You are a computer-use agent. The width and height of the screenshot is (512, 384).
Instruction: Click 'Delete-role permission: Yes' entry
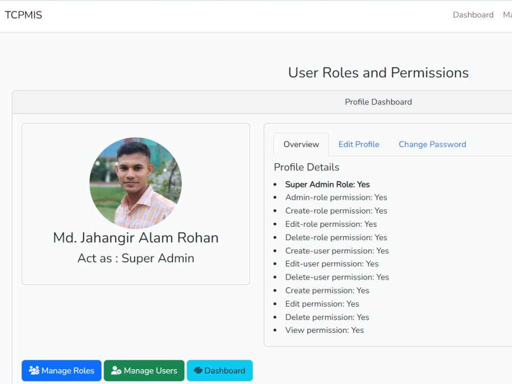[x=336, y=238]
